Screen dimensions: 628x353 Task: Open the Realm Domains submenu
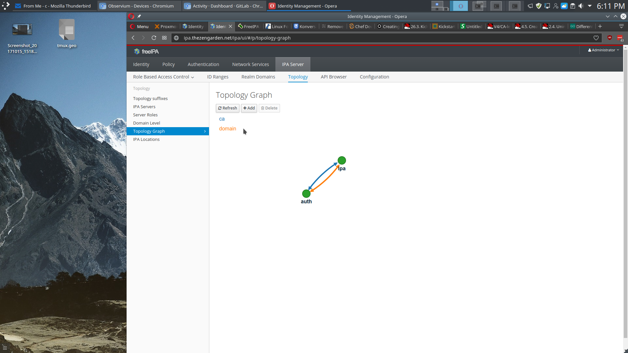(258, 77)
